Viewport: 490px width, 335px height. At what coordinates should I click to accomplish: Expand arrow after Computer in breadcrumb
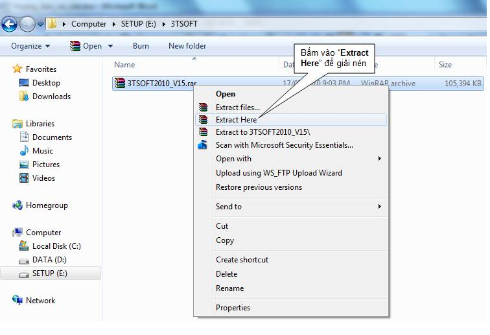(x=114, y=24)
